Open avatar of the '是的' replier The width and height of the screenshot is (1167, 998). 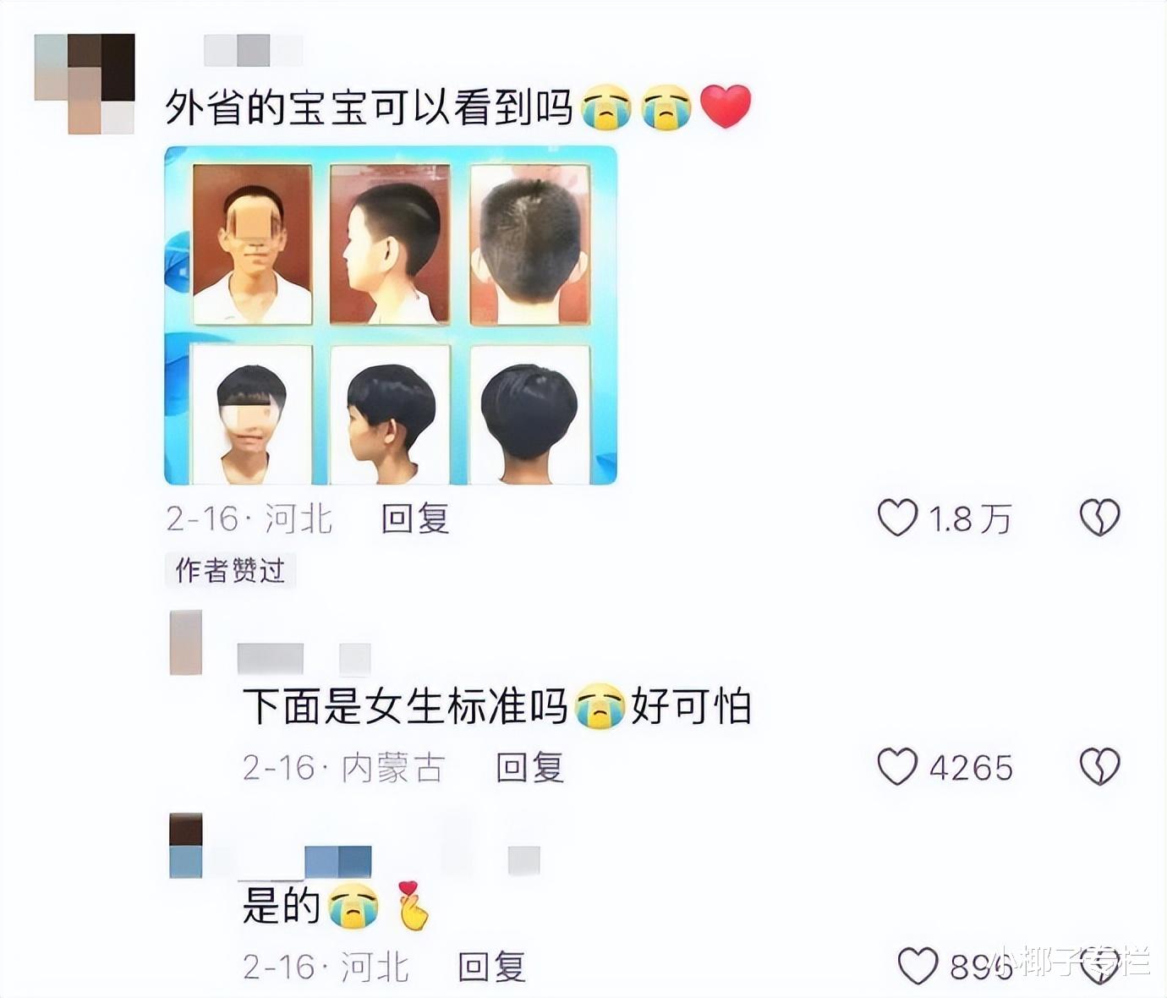pyautogui.click(x=186, y=846)
